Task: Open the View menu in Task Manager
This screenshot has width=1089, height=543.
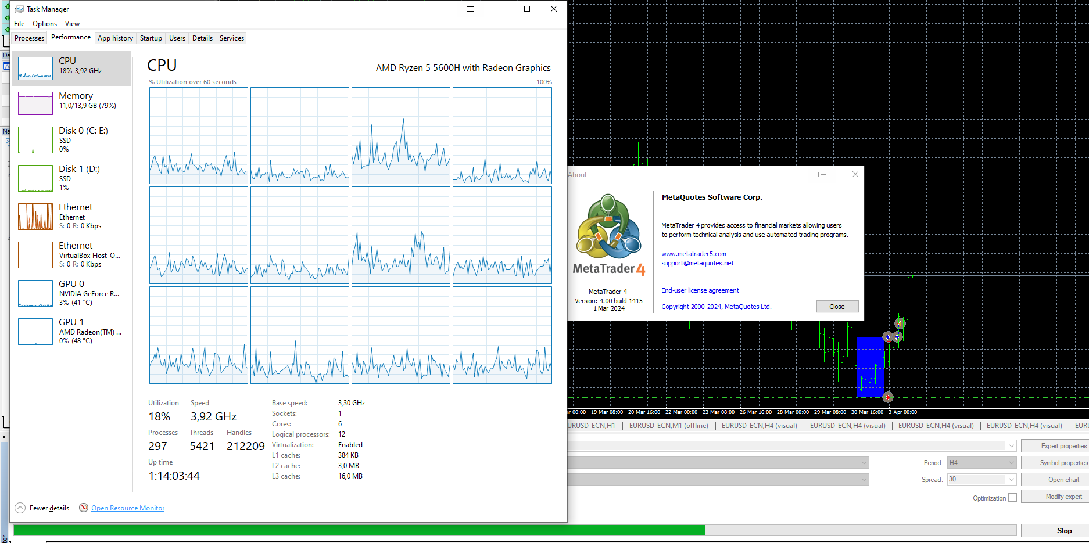Action: [x=72, y=24]
